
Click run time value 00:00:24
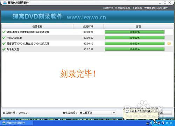pos(88,32)
